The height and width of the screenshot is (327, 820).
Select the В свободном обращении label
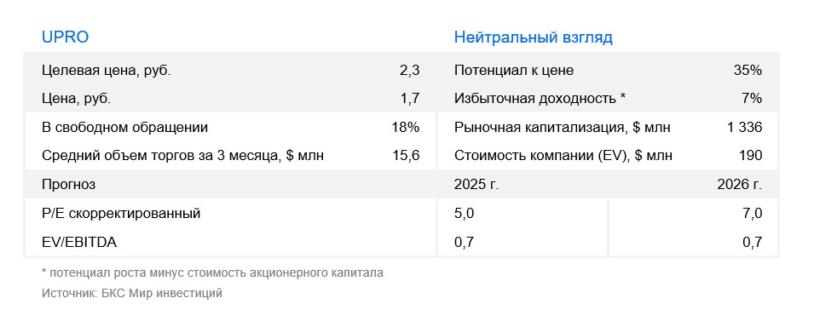[124, 128]
